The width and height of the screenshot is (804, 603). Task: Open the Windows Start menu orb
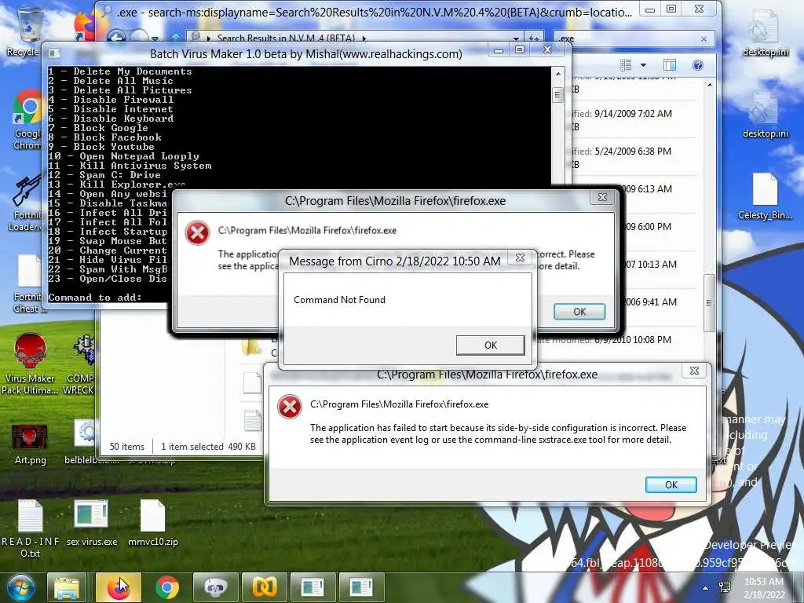pos(20,587)
